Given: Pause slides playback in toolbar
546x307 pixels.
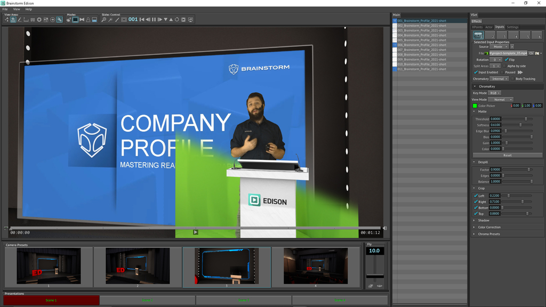Looking at the screenshot, I should [154, 20].
